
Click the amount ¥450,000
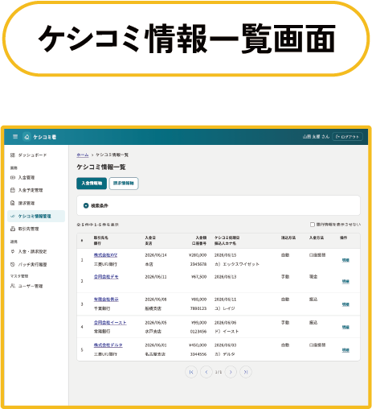198,345
